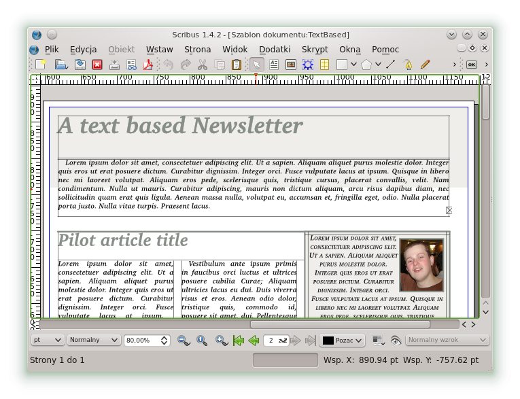Click the Save as PDF icon
520x399 pixels.
tap(149, 65)
